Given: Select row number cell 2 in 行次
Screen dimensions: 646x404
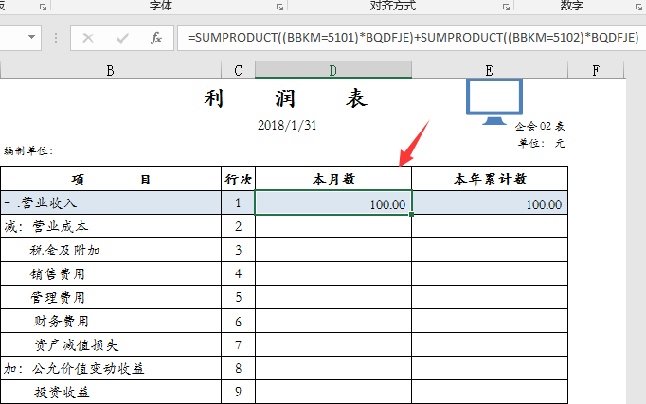Looking at the screenshot, I should (x=238, y=226).
